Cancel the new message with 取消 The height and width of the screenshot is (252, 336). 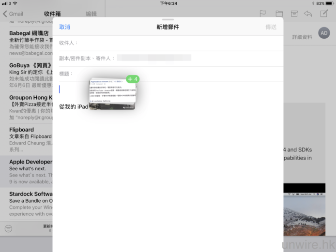coord(64,27)
